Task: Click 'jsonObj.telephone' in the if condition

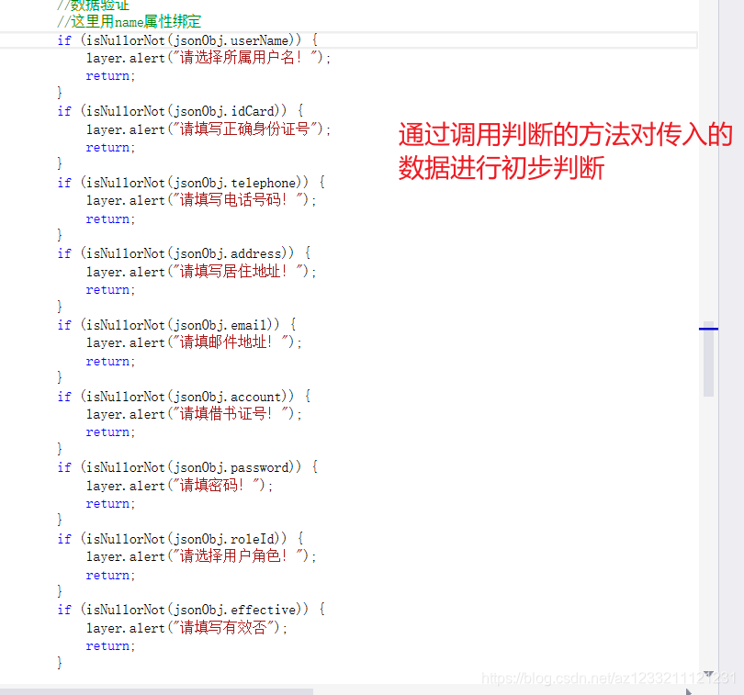Action: pyautogui.click(x=235, y=183)
